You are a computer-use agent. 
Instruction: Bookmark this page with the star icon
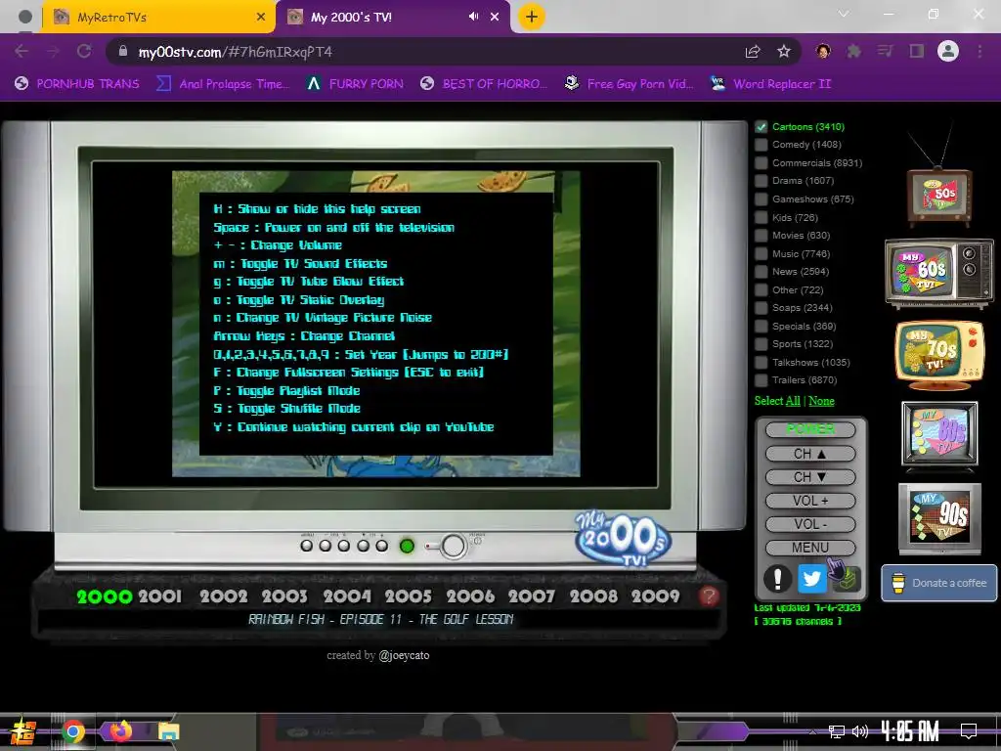tap(784, 52)
